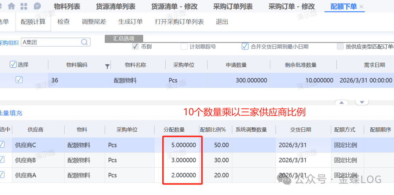Expand panel with the down arrow splitter
The height and width of the screenshot is (195, 394).
362,103
